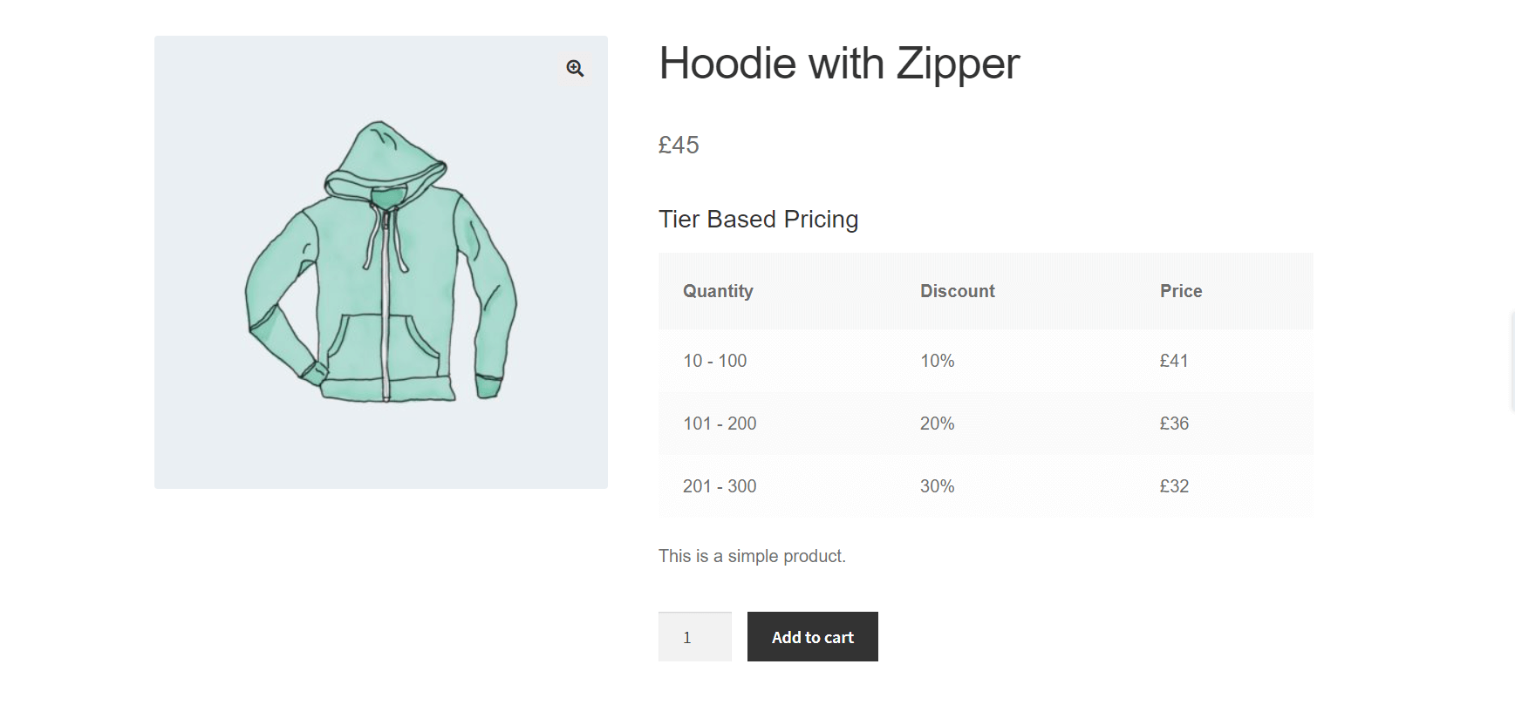Click the £36 tier price

click(x=1173, y=424)
